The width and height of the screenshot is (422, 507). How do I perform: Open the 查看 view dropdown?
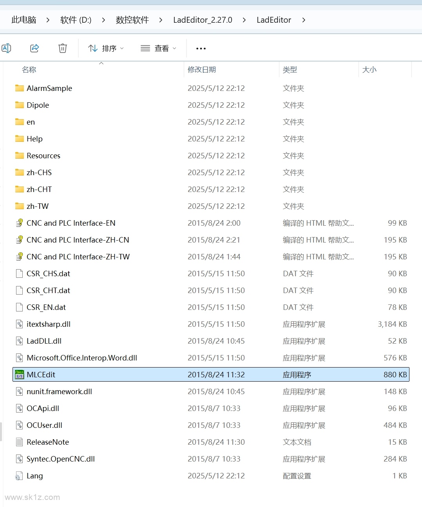[x=158, y=48]
